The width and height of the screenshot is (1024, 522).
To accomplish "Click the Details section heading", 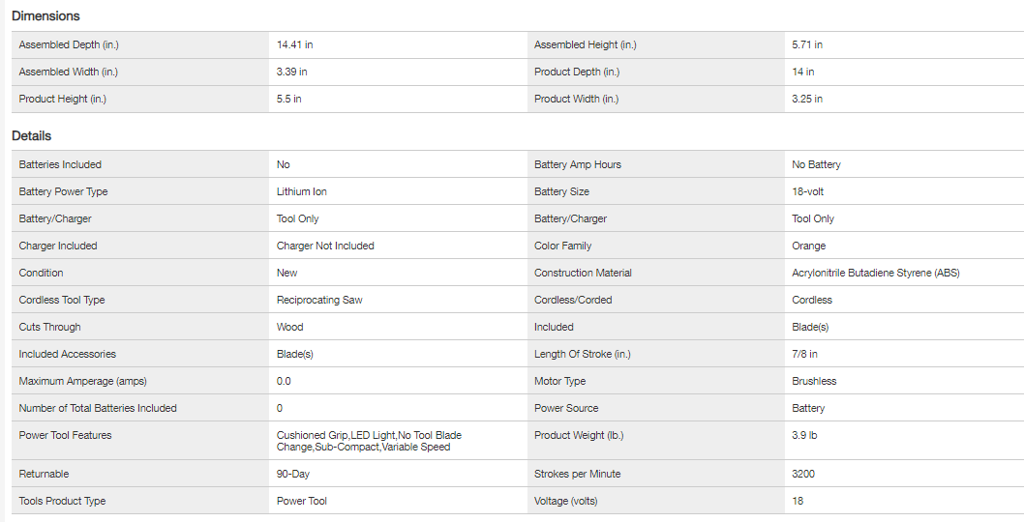I will tap(32, 136).
